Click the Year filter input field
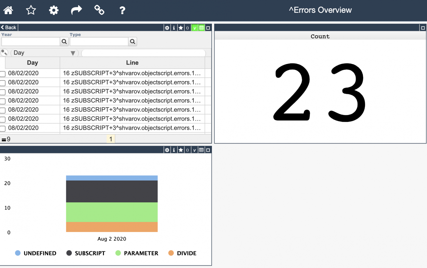The width and height of the screenshot is (427, 268). 31,41
